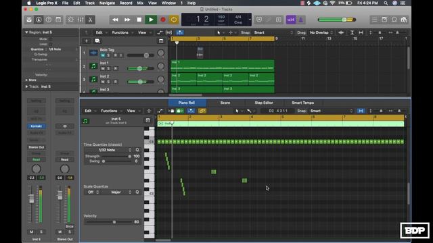This screenshot has height=243, width=433.
Task: Open the Mix menu in menu bar
Action: coord(140,3)
